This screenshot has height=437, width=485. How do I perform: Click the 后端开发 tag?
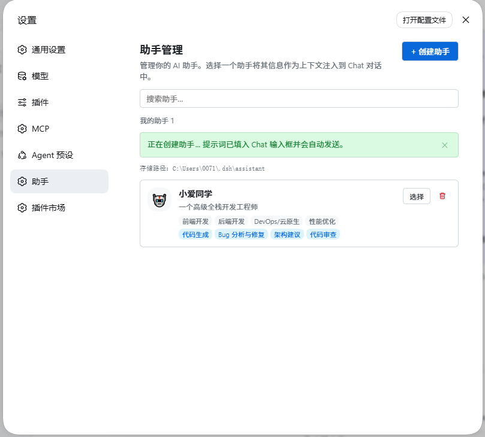[x=231, y=221]
